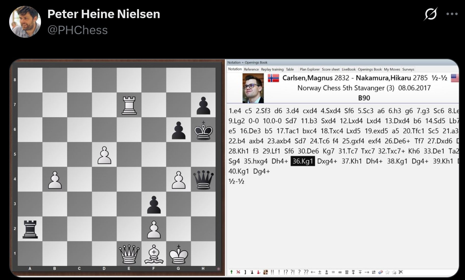Screen dimensions: 465x280
Task: Open Peter Heine Nielsen's profile name
Action: point(104,14)
